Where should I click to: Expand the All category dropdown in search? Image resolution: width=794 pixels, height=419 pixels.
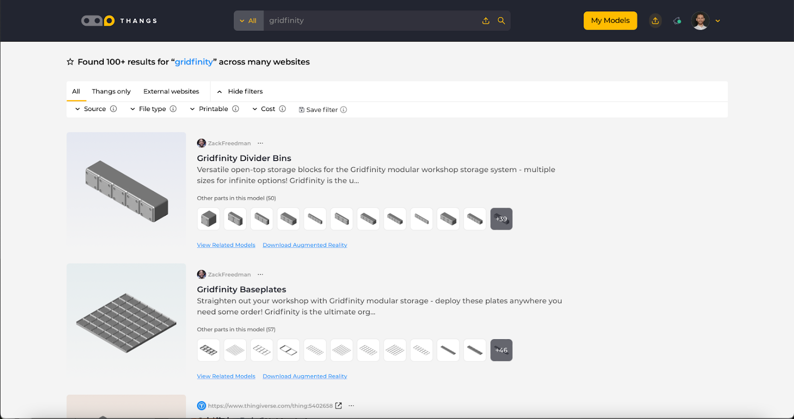[x=249, y=21]
